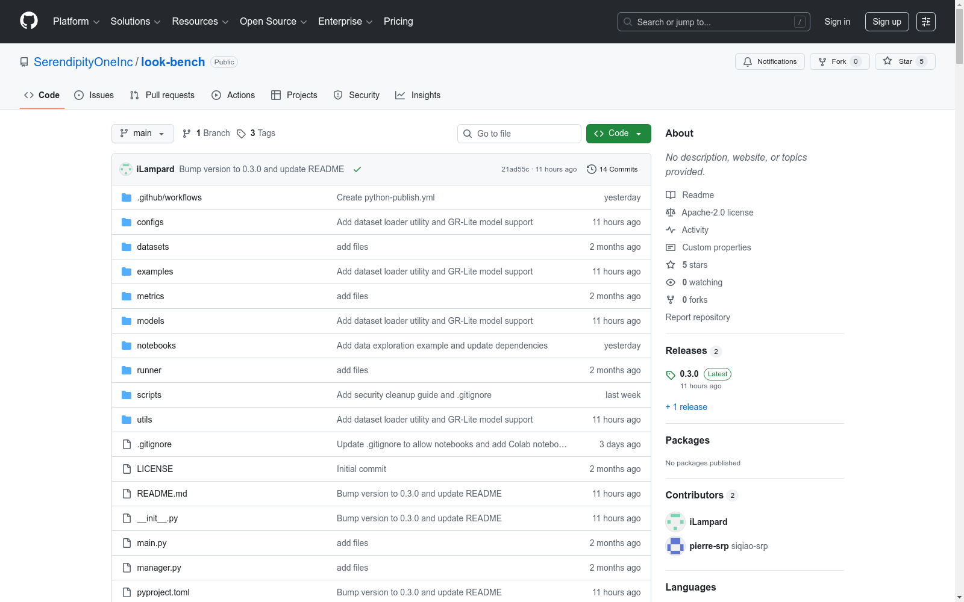Image resolution: width=964 pixels, height=602 pixels.
Task: Click the datasets folder icon
Action: [127, 247]
